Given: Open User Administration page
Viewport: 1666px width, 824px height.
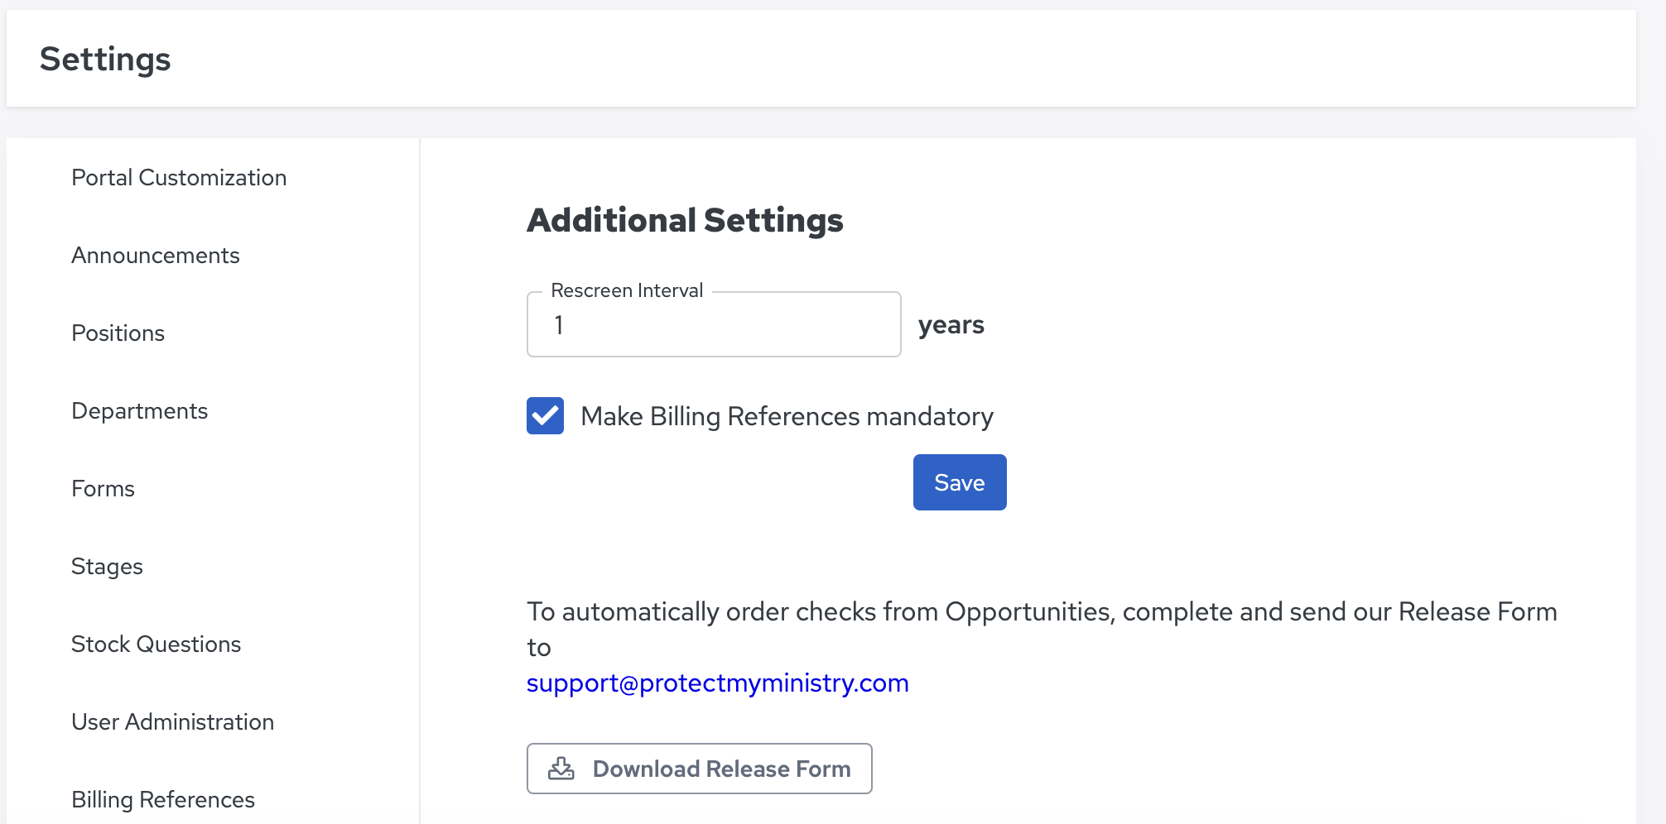Looking at the screenshot, I should click(173, 722).
